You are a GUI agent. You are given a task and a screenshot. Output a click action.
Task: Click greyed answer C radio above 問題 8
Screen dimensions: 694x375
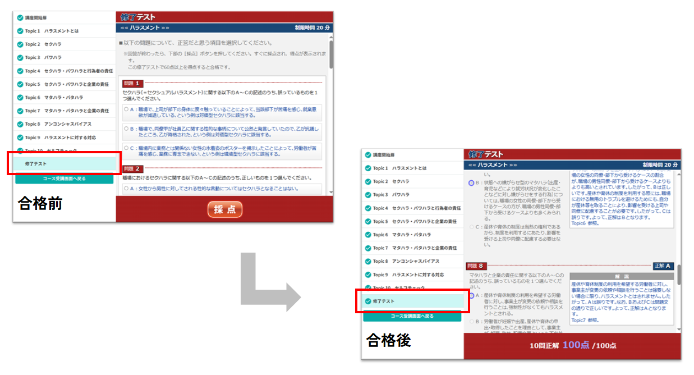[x=471, y=227]
